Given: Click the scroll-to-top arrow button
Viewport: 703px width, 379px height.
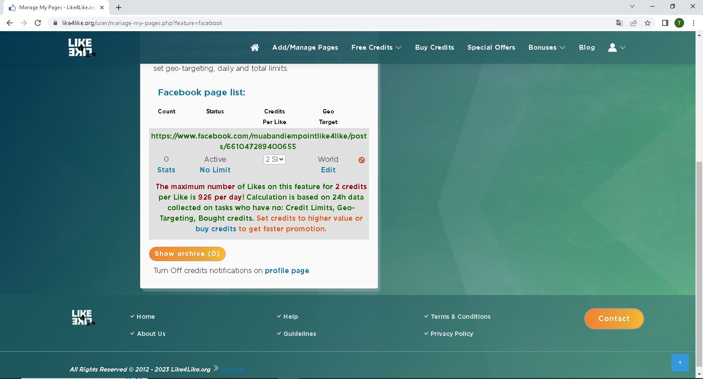Looking at the screenshot, I should [x=680, y=363].
